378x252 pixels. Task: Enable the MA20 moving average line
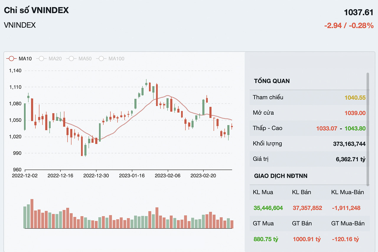pos(49,59)
